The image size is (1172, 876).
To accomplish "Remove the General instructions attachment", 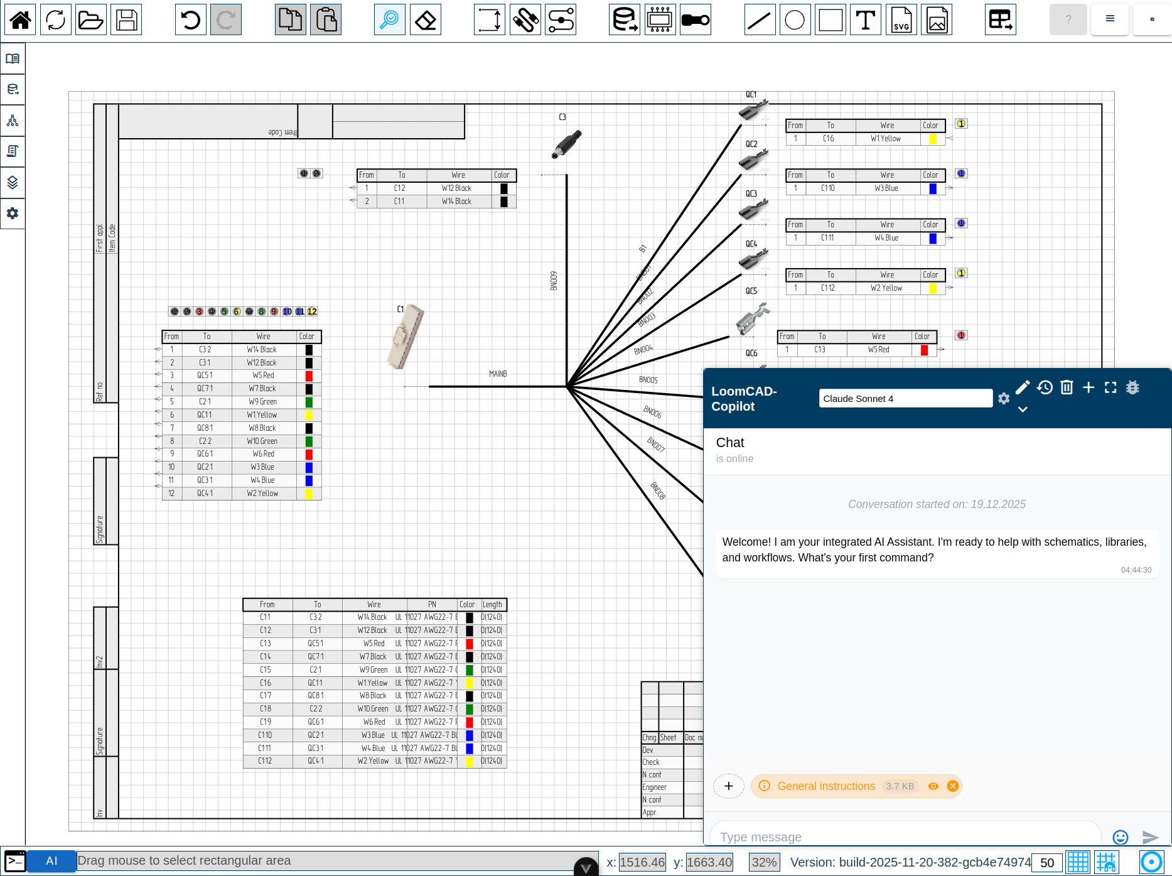I will (x=953, y=786).
